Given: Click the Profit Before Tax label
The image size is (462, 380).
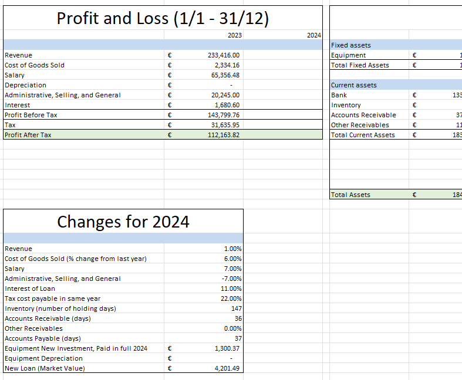Looking at the screenshot, I should (x=31, y=116).
